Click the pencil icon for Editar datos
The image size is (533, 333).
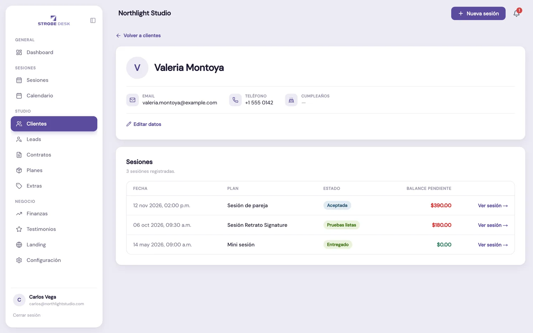click(x=129, y=124)
